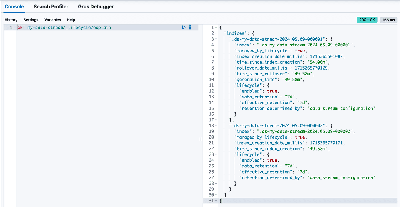Open the Help menu
Screen dimensions: 400x207
71,20
